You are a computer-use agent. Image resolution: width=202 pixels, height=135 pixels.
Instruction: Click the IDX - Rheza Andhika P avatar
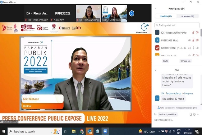pos(157,32)
